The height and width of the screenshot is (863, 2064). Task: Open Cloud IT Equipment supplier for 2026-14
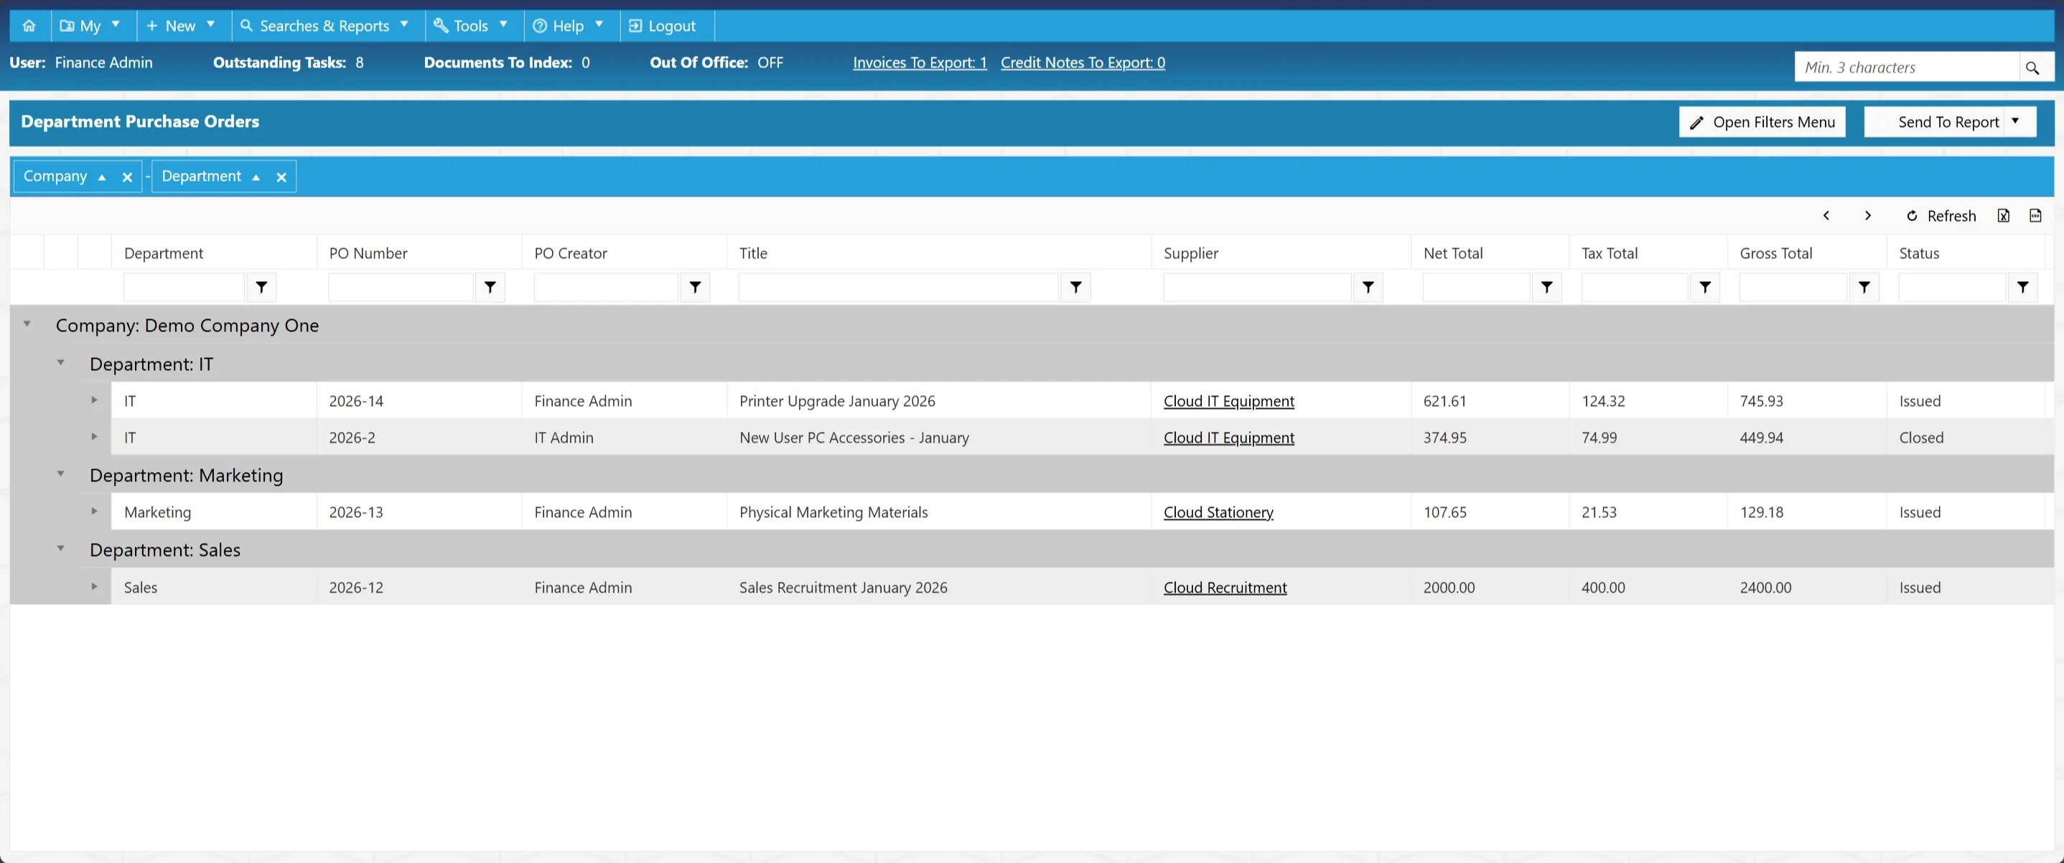(1228, 401)
